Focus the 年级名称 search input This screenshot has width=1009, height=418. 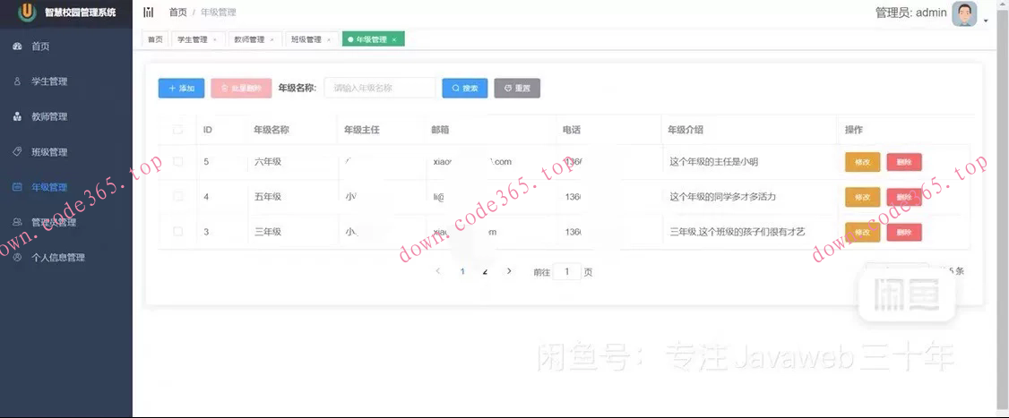380,88
